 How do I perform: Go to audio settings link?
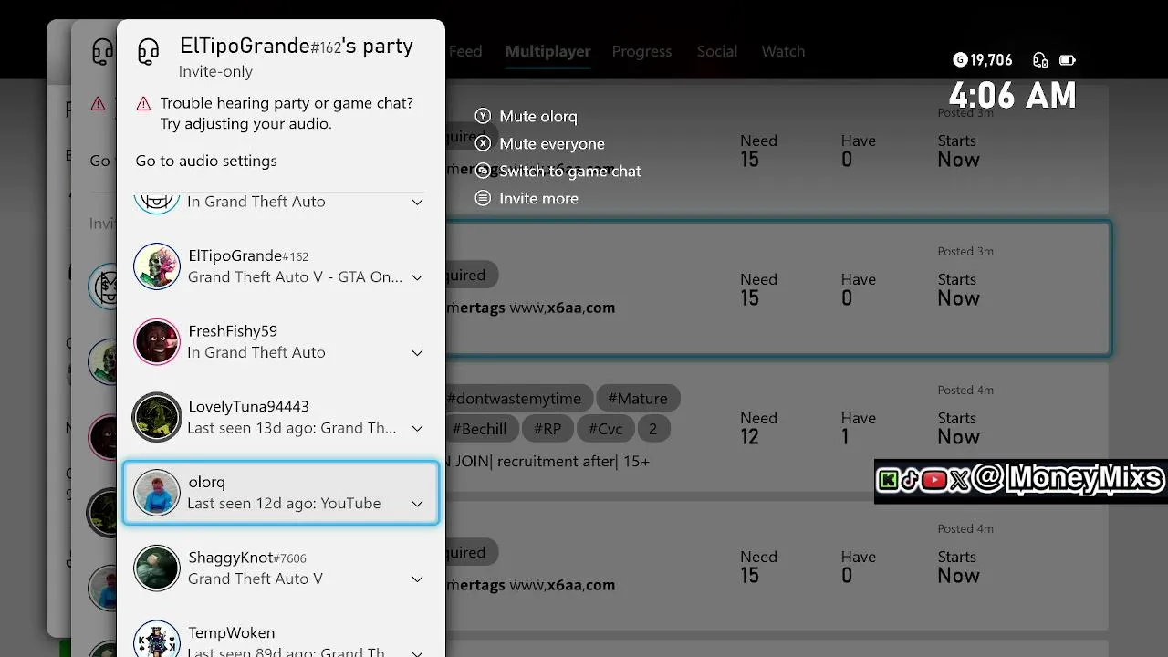pos(206,161)
